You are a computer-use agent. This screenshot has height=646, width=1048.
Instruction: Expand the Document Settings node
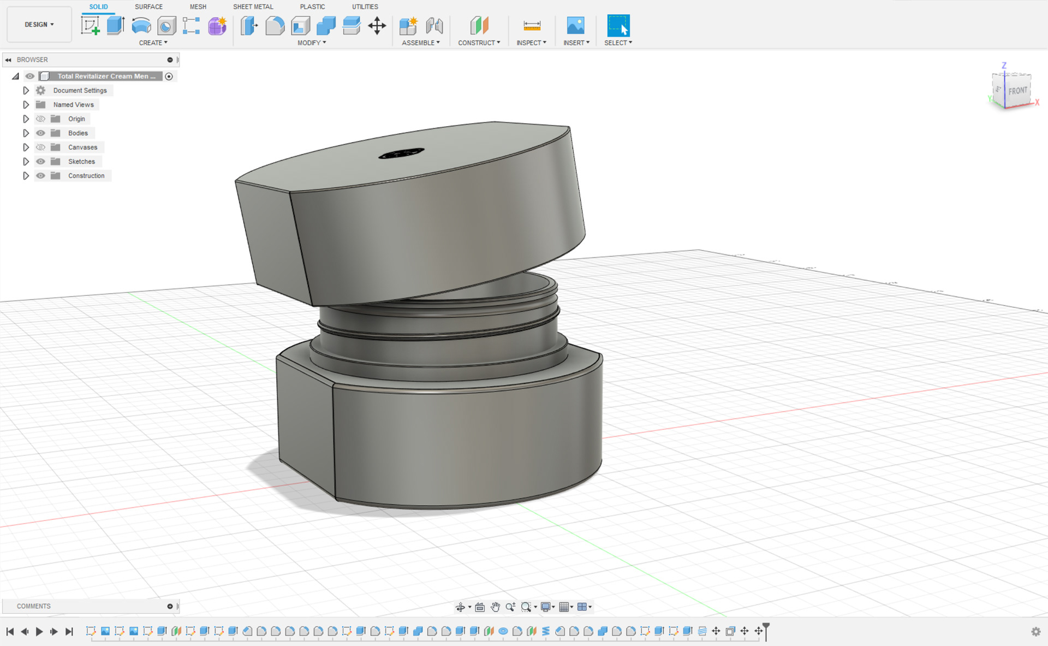(26, 91)
